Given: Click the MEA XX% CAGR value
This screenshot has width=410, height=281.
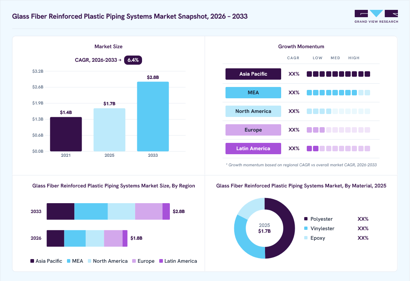Looking at the screenshot, I should [x=294, y=92].
